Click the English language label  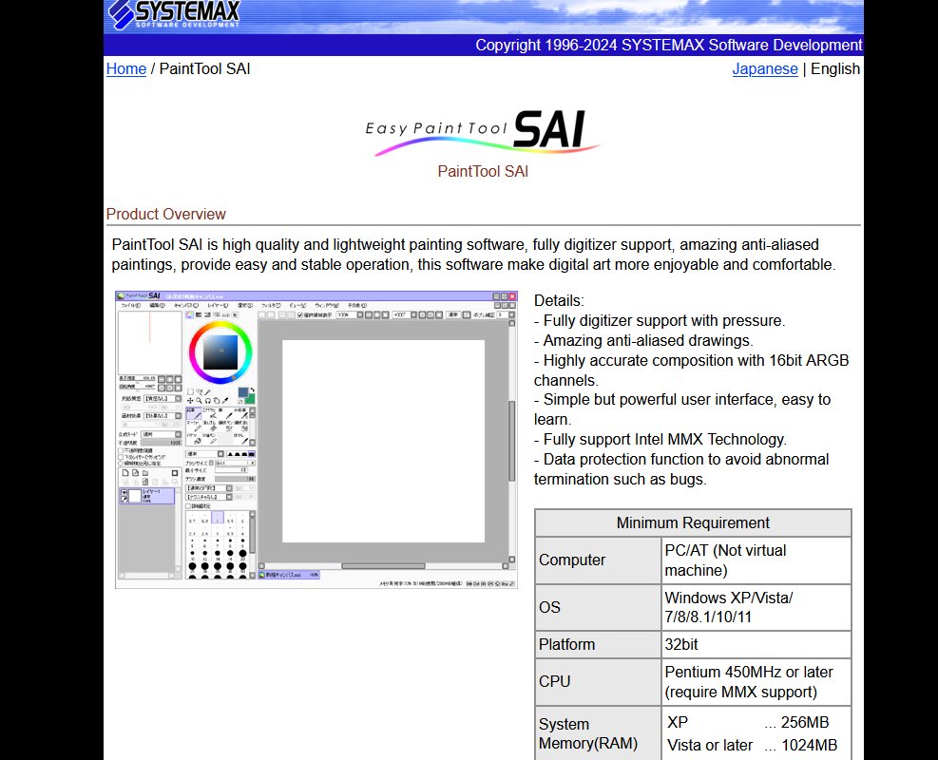coord(835,68)
